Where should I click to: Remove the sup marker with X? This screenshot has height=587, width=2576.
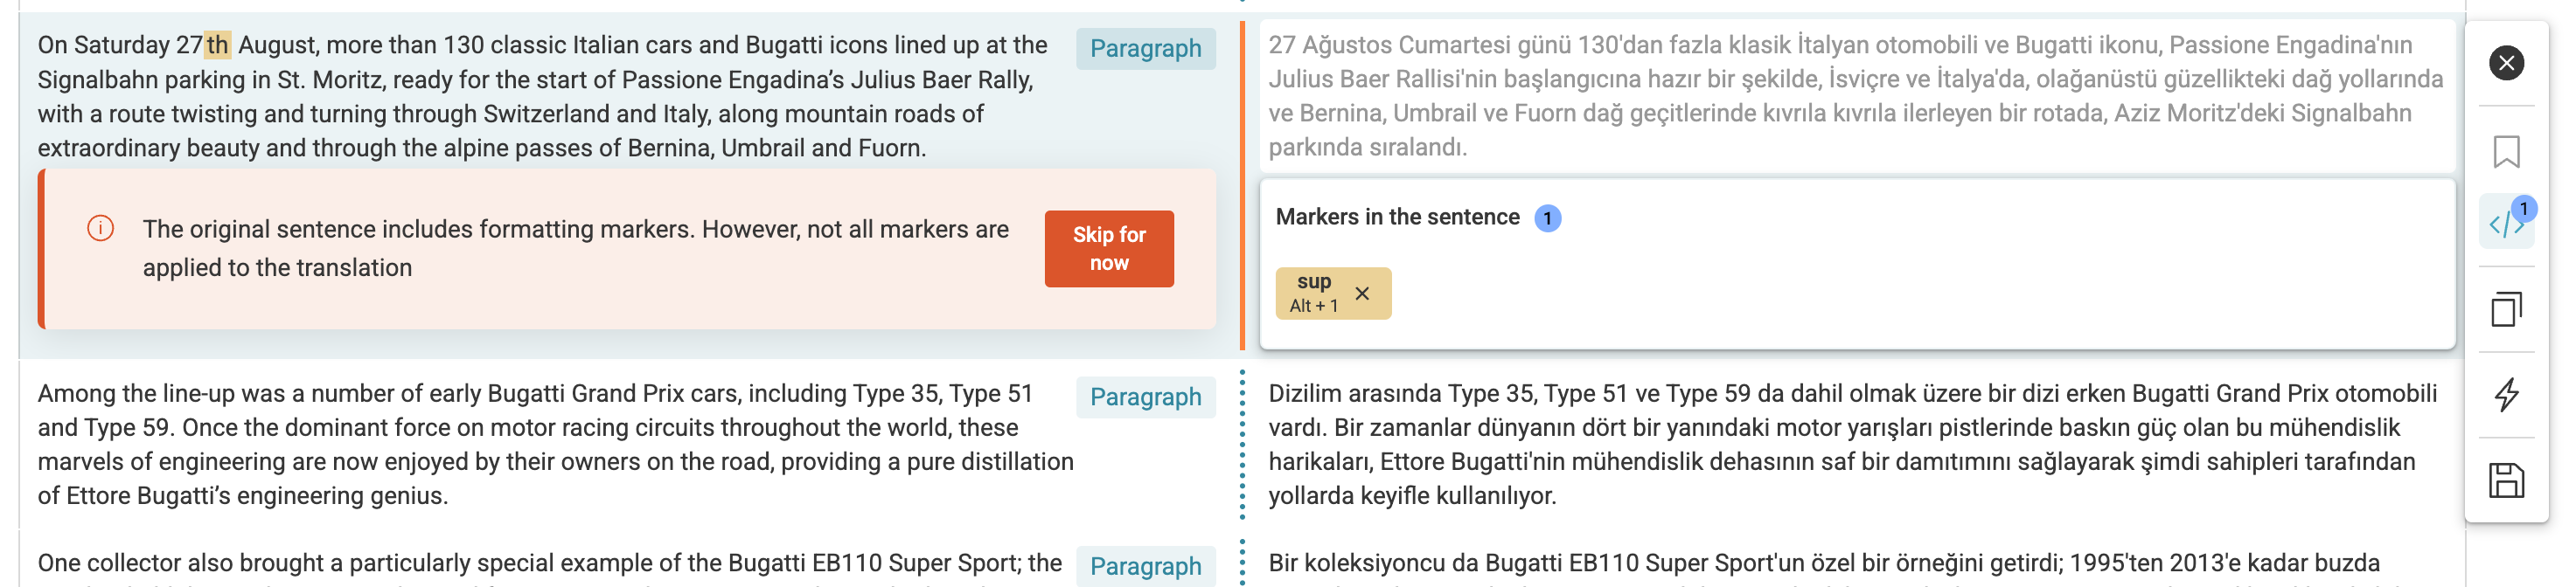coord(1361,293)
